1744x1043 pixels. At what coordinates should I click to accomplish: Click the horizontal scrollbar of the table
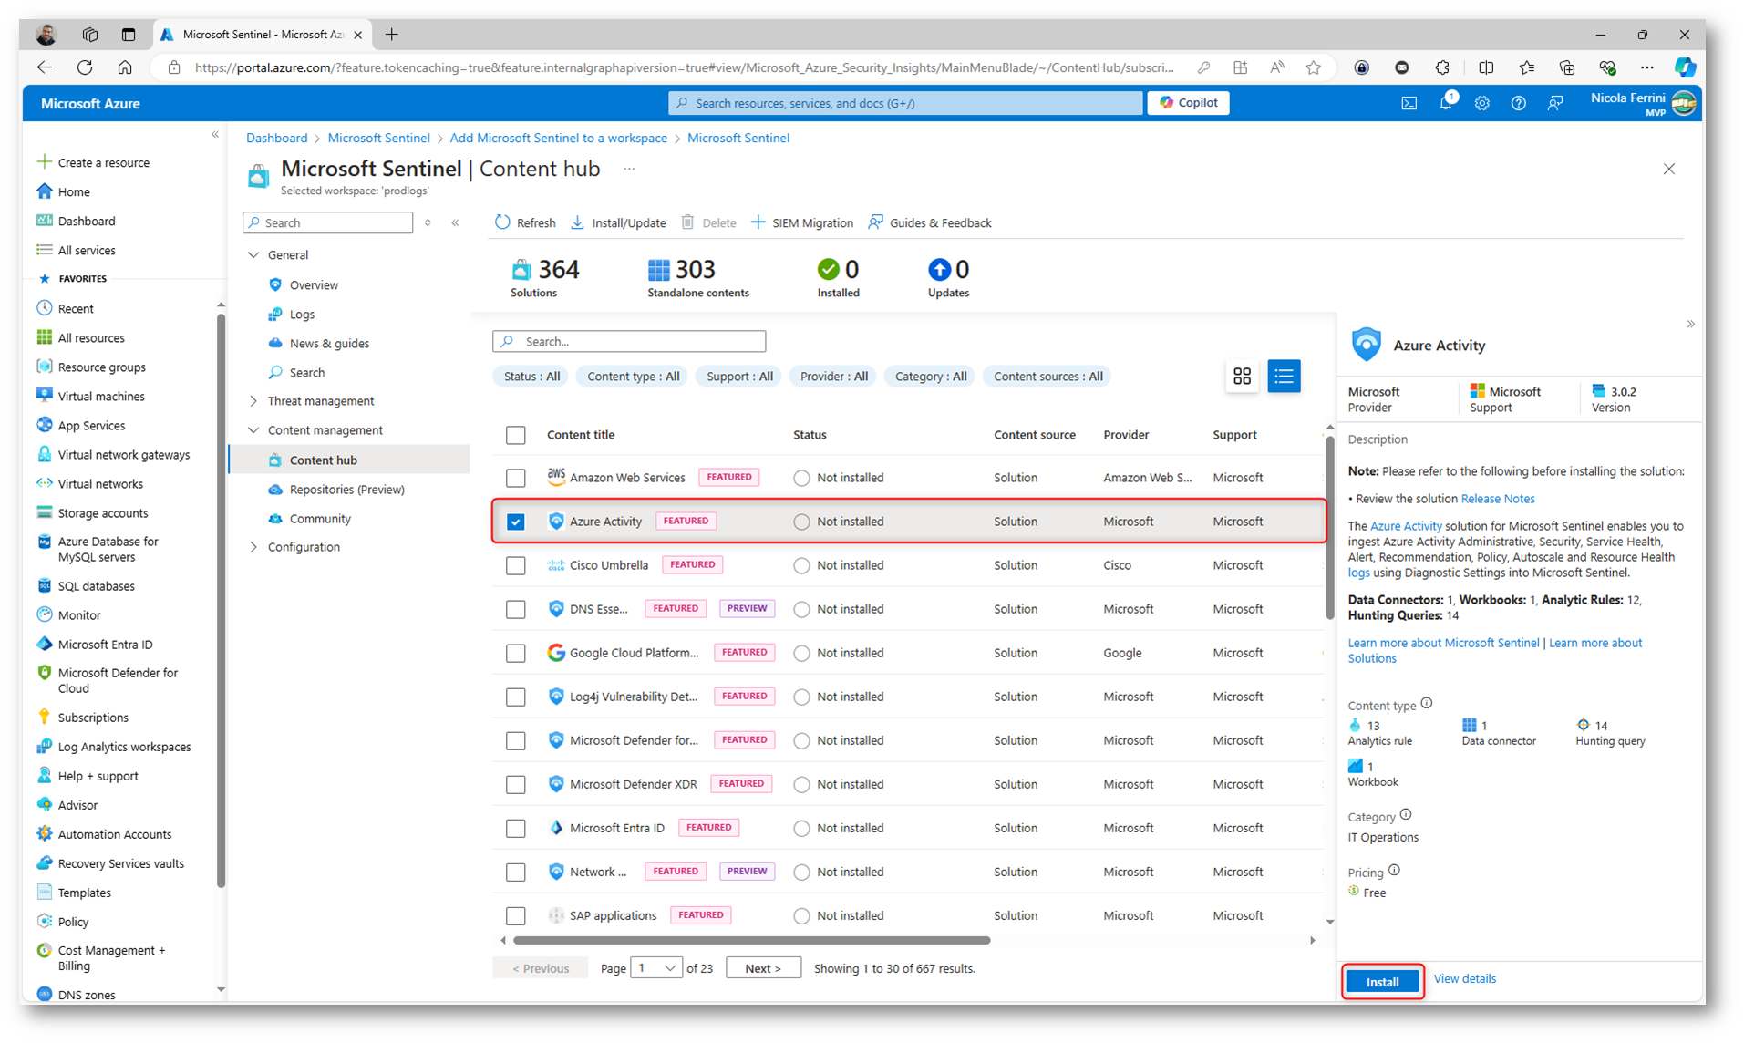coord(751,940)
